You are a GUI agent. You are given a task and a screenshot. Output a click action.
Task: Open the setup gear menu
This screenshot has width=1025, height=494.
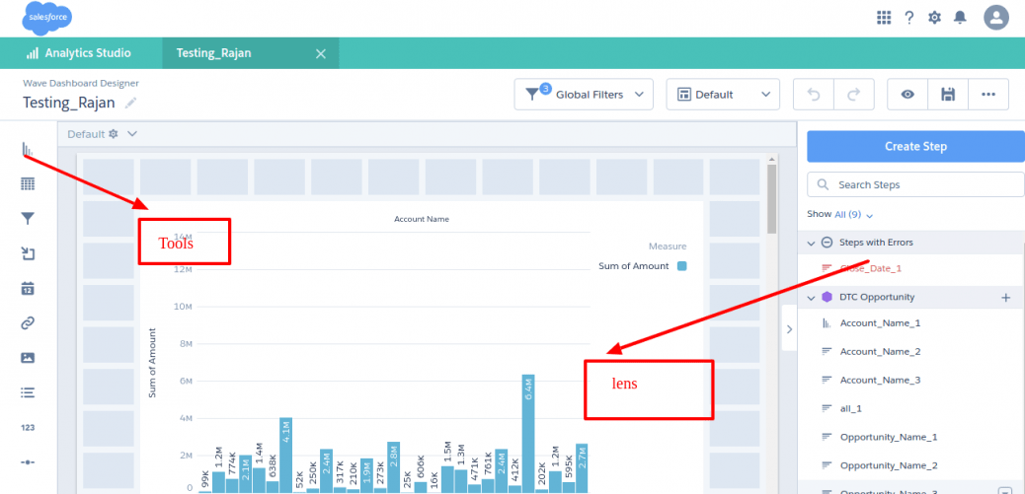pos(935,18)
